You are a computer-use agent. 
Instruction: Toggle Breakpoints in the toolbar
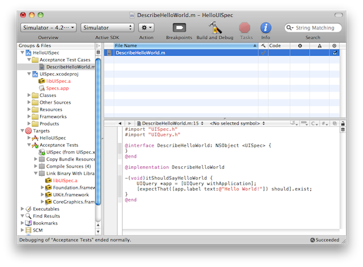click(x=179, y=28)
